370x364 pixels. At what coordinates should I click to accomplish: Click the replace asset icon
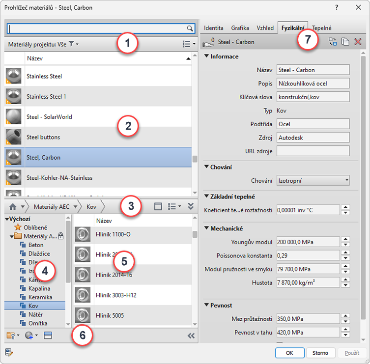tap(333, 42)
